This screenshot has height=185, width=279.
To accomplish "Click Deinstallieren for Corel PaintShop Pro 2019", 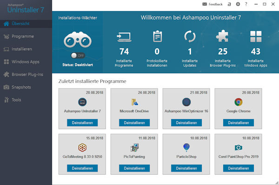I will coord(239,168).
